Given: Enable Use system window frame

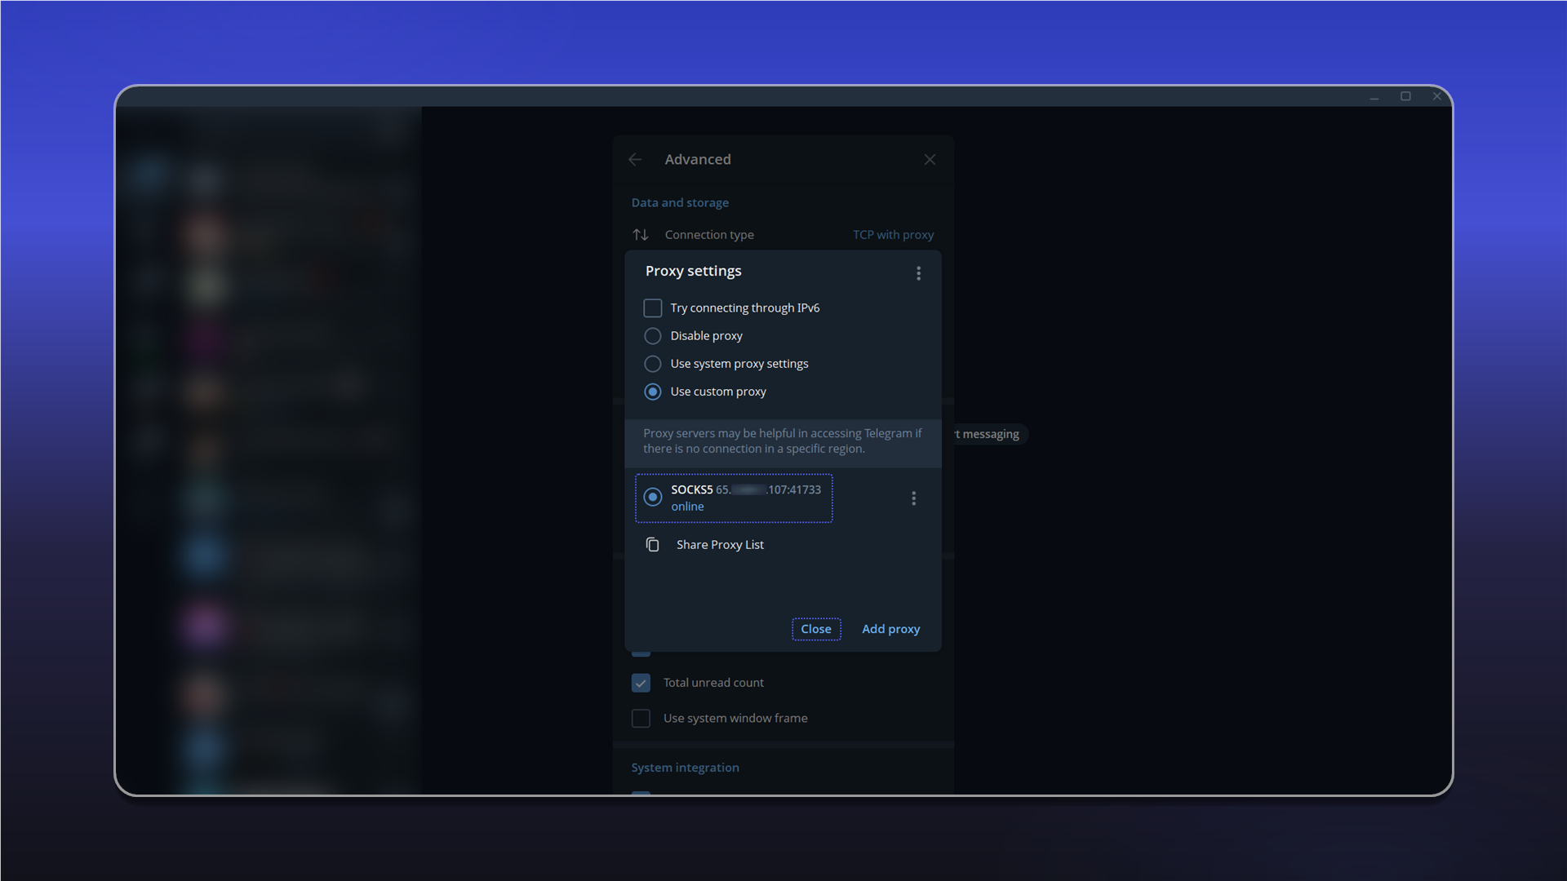Looking at the screenshot, I should click(641, 719).
